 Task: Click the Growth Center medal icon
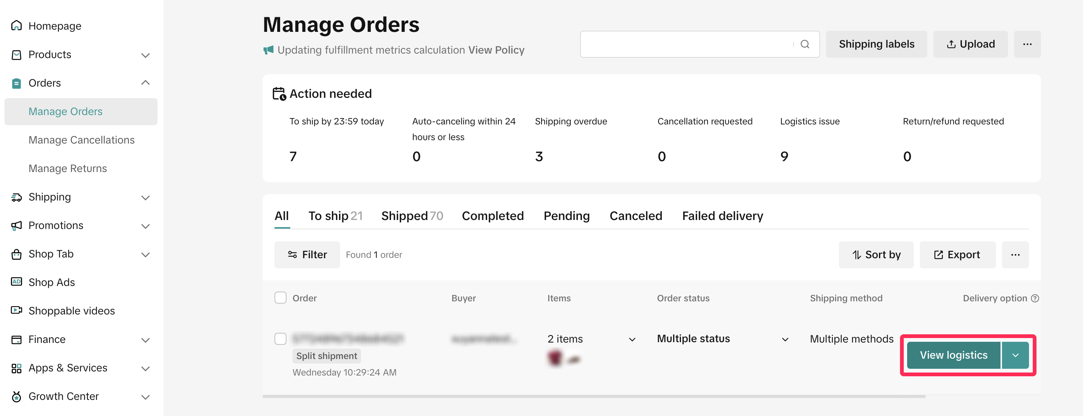(16, 396)
